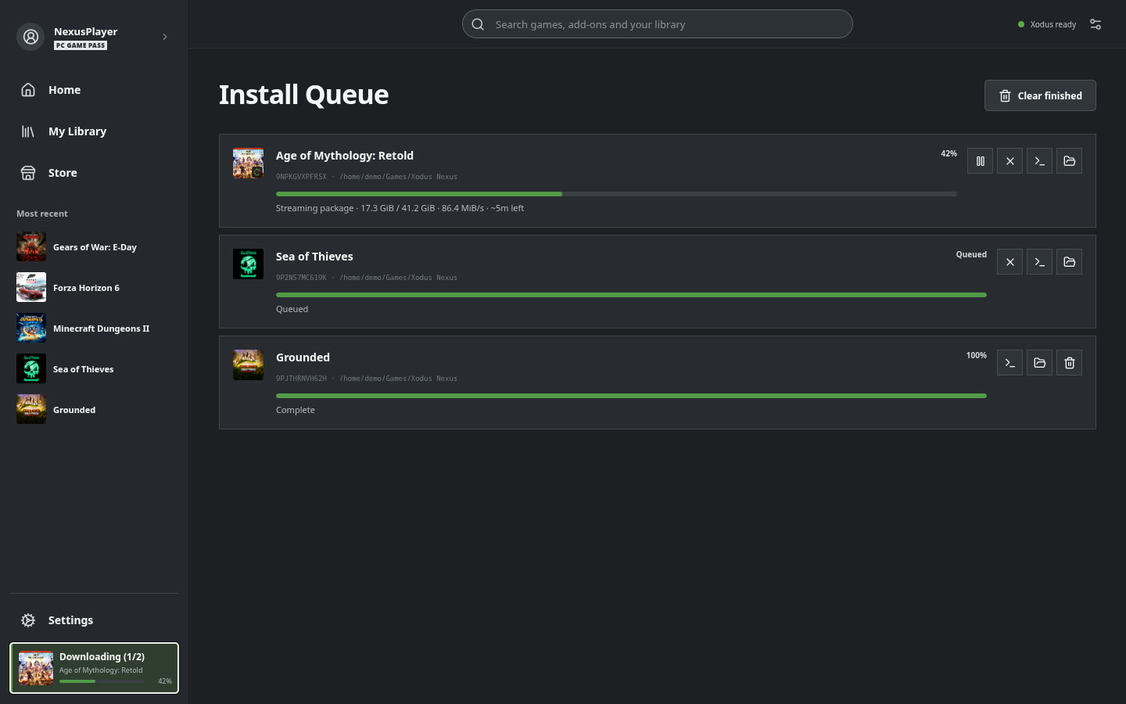Screen dimensions: 1126x704
Task: Delete the Grounded queue entry
Action: (1069, 363)
